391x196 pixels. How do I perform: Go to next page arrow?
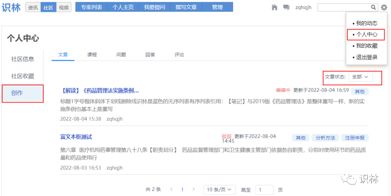pyautogui.click(x=193, y=190)
